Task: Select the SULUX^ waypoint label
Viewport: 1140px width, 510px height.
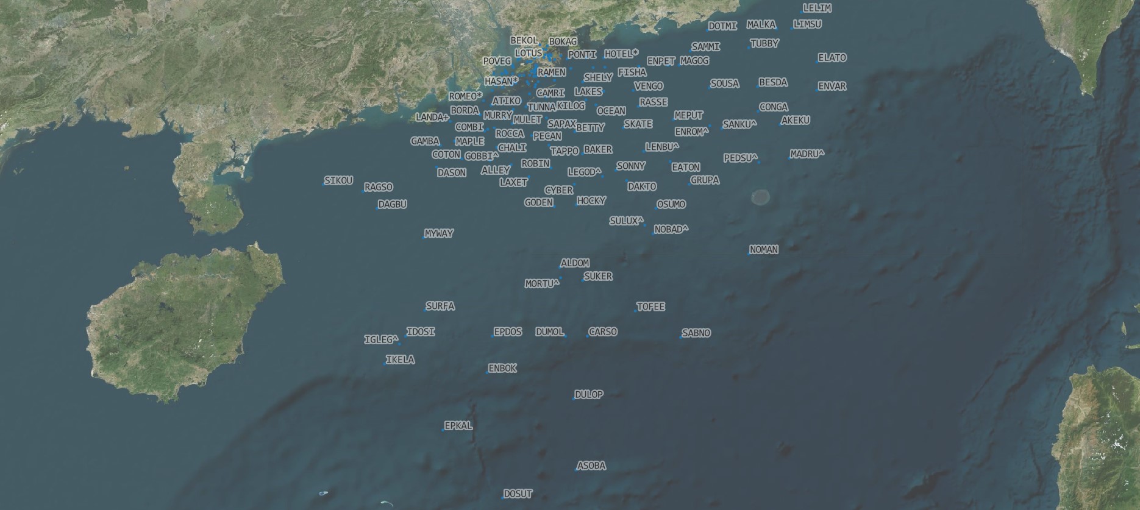Action: coord(627,221)
